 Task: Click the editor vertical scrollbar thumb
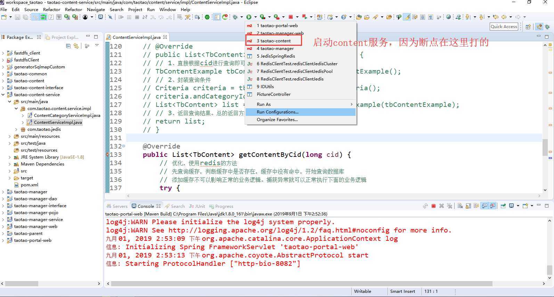click(x=545, y=147)
